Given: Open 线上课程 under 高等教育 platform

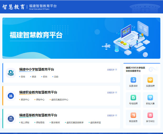Looking at the screenshot, I should [25, 123].
